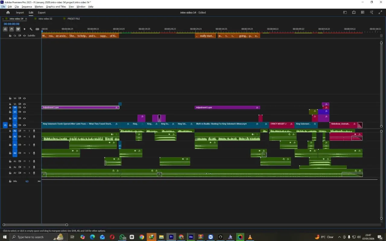Switch to the PRESET FILE sequence tab
The height and width of the screenshot is (241, 386).
(x=73, y=19)
